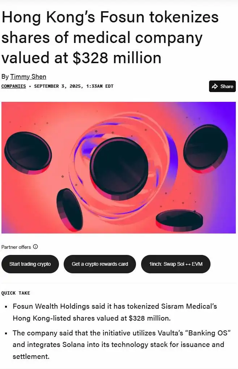Open the COMPANIES category link

coord(14,86)
